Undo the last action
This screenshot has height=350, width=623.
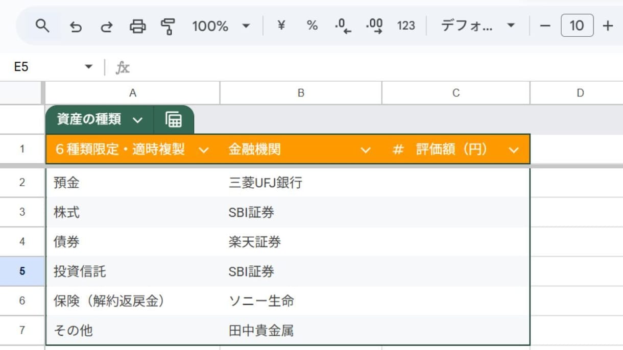[76, 26]
